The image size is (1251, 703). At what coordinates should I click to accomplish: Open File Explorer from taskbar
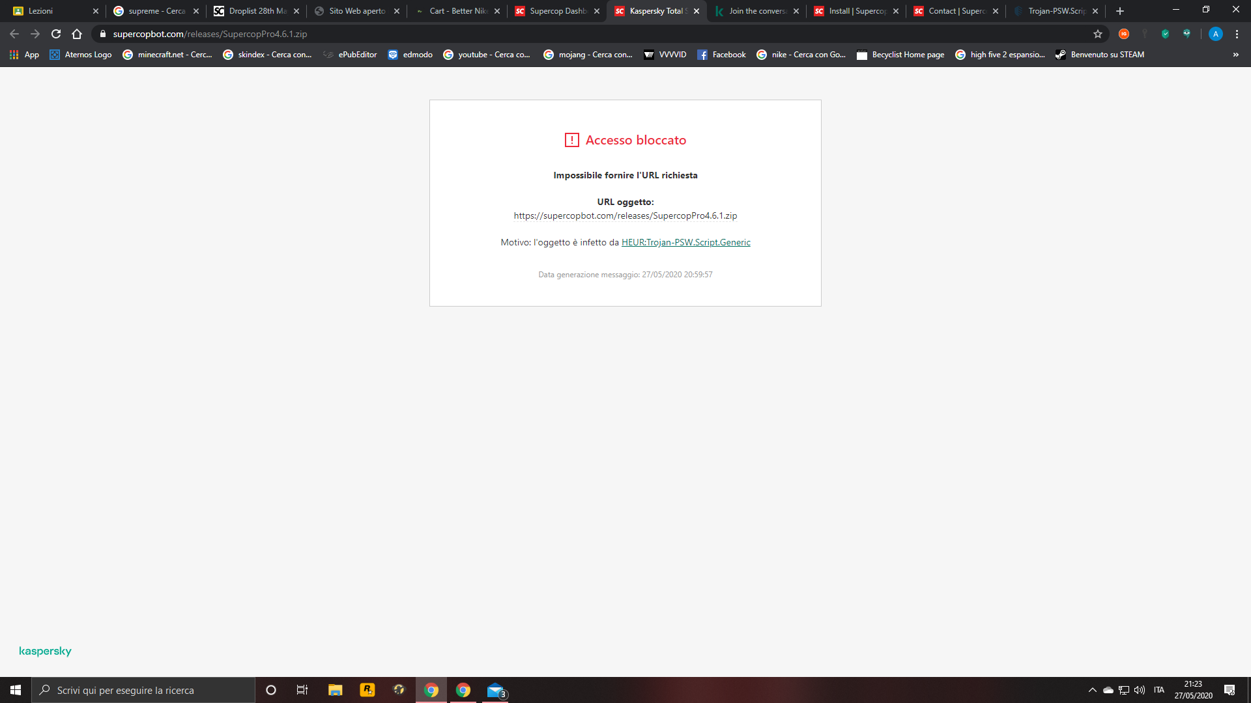click(335, 690)
